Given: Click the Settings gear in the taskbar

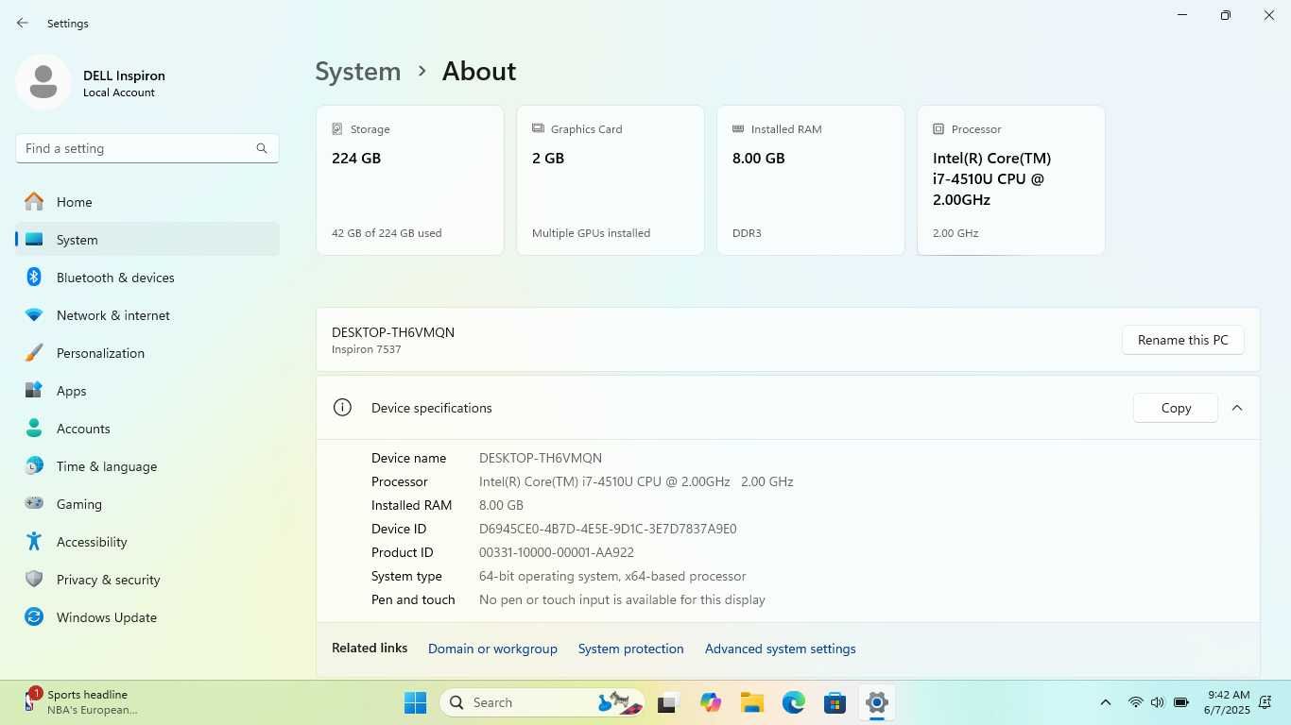Looking at the screenshot, I should coord(876,702).
